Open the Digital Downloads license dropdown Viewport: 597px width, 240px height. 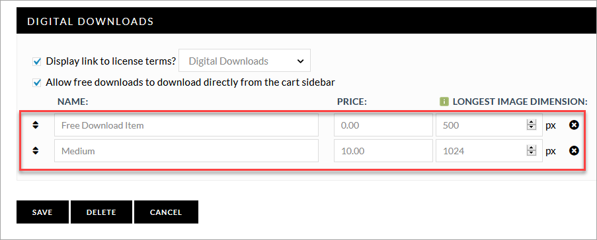[245, 61]
